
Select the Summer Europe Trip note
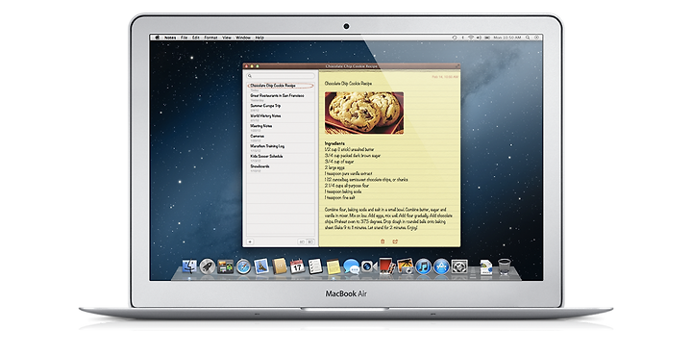[x=281, y=108]
